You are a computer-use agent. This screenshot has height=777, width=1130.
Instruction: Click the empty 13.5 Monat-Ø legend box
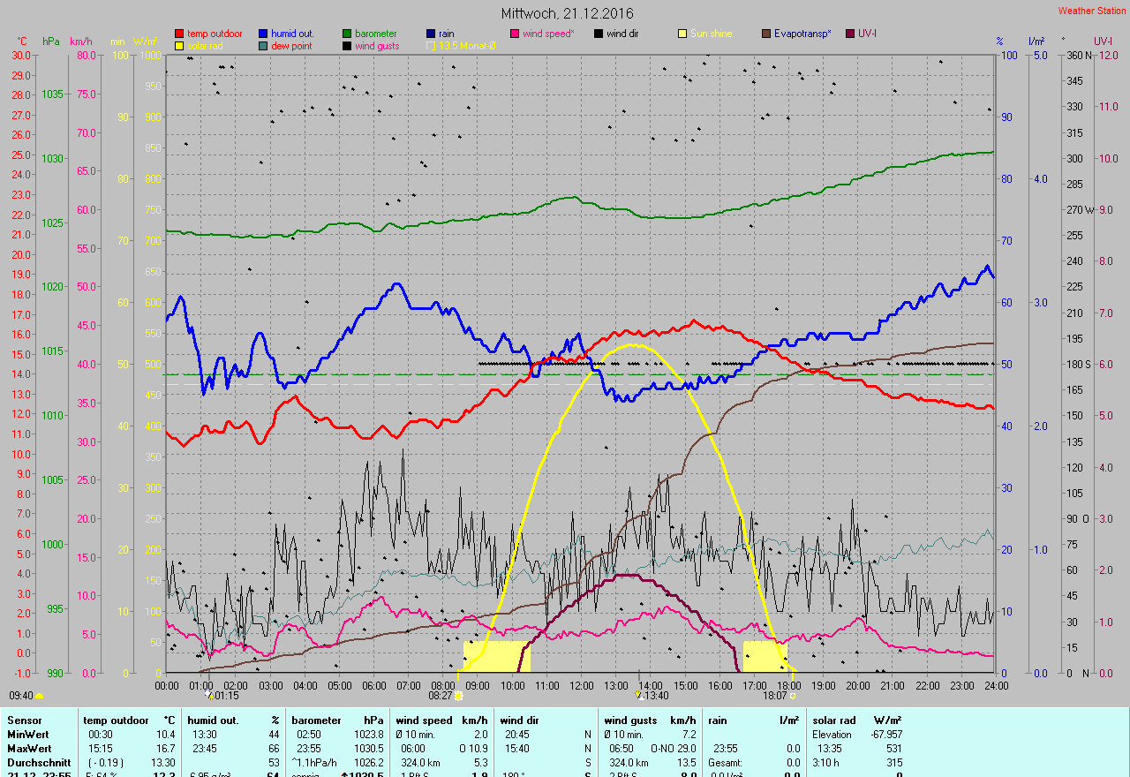pos(431,45)
